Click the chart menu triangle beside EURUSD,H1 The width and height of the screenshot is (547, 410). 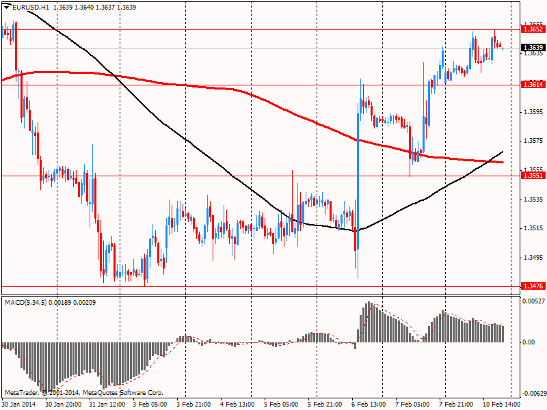pos(7,7)
